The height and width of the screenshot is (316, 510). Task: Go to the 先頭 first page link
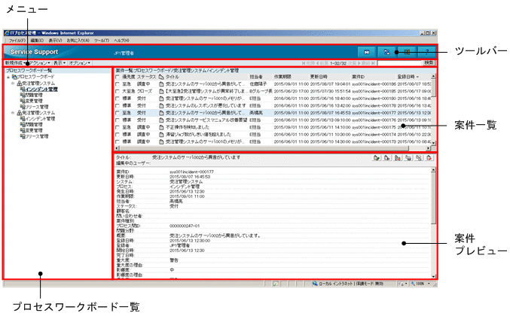[308, 63]
